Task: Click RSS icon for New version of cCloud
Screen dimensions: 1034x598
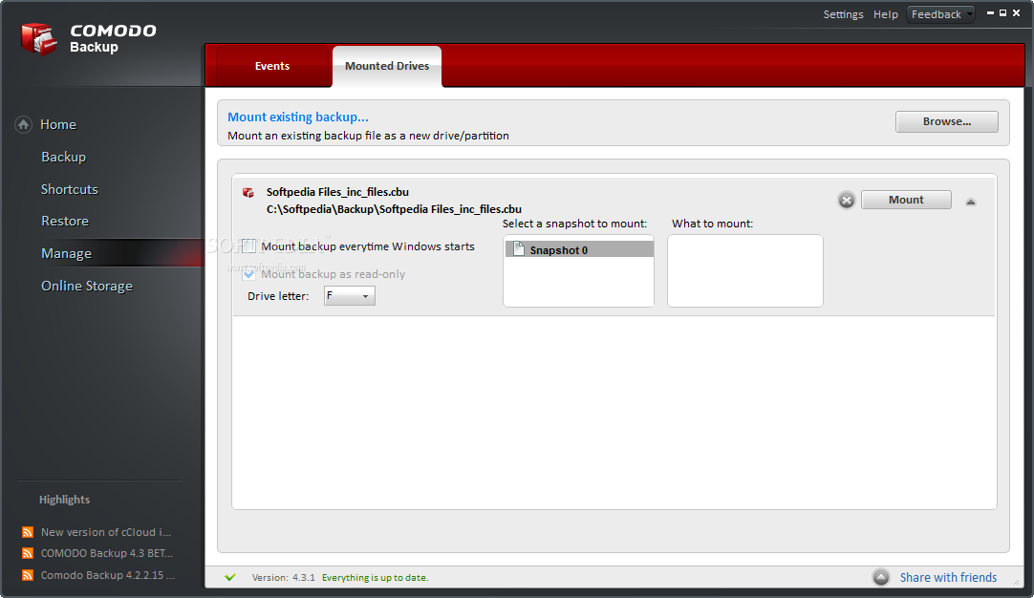Action: (28, 532)
